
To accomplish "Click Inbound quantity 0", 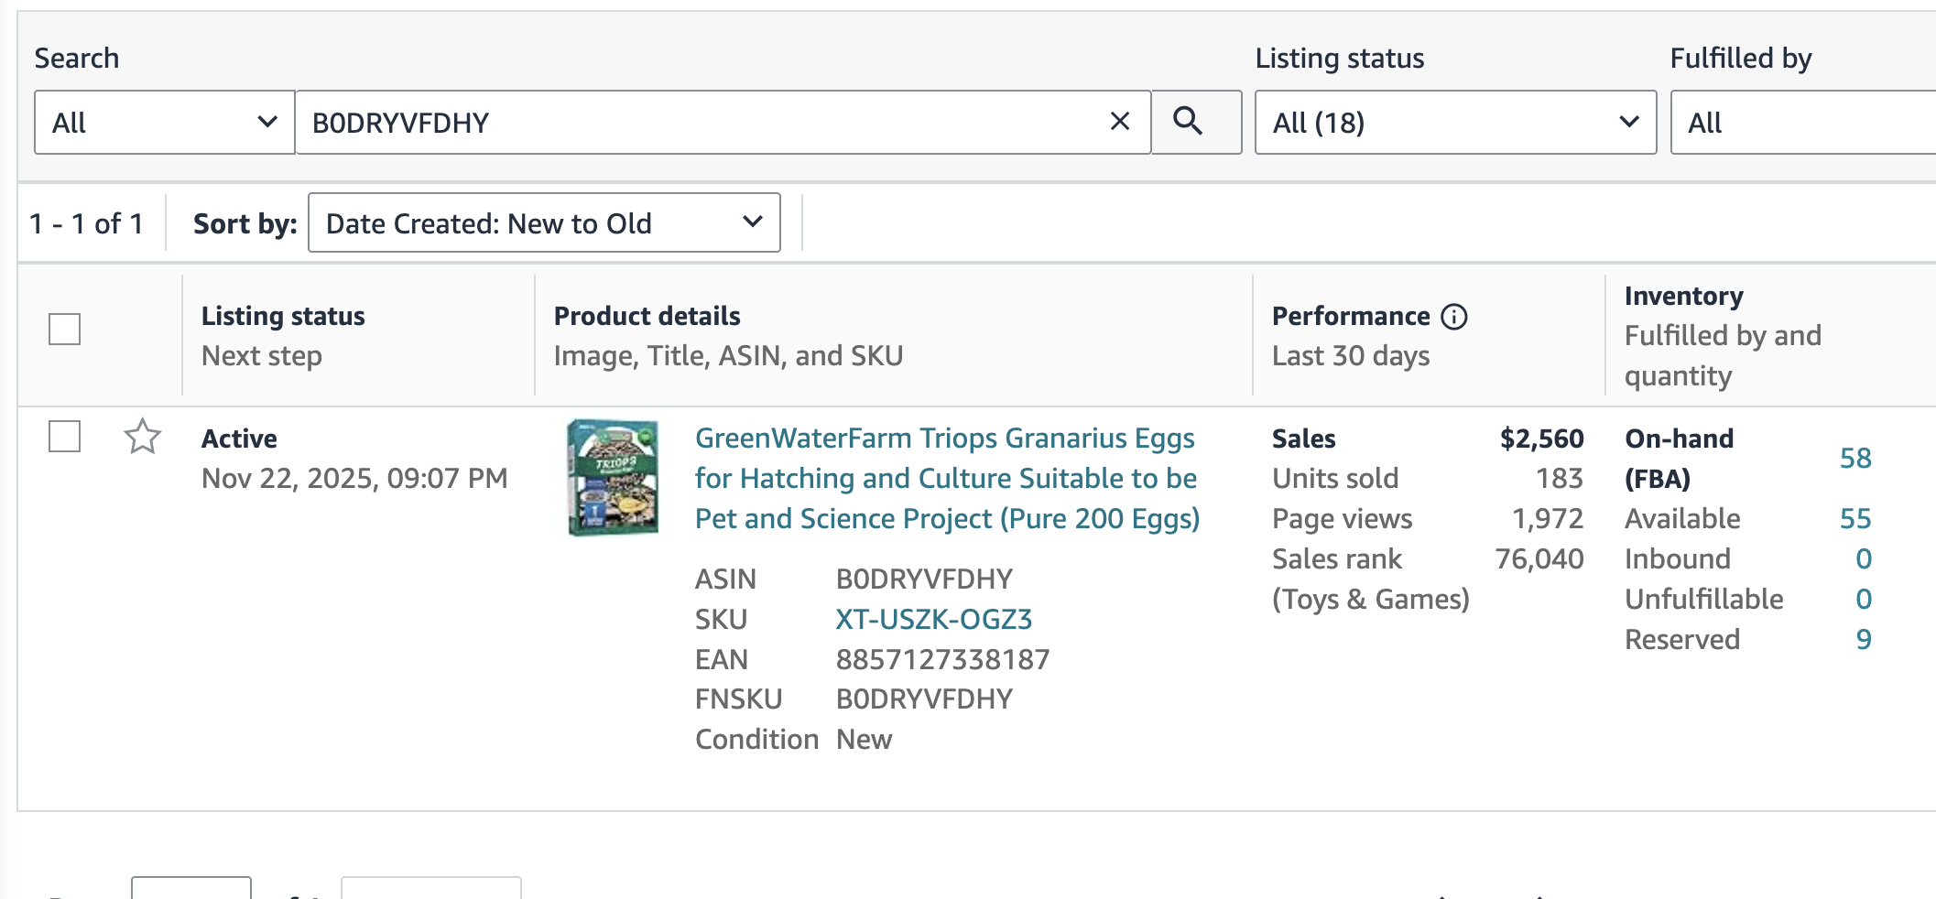I will (x=1864, y=558).
